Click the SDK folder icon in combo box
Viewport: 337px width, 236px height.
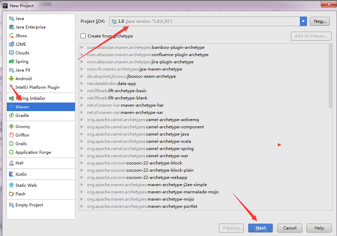pyautogui.click(x=114, y=21)
